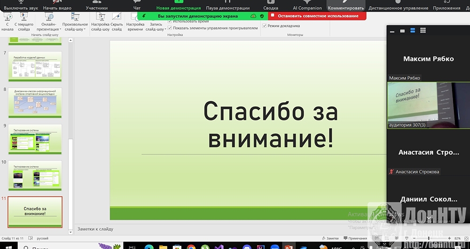
Task: Click Windows taskbar search box
Action: pos(70,246)
